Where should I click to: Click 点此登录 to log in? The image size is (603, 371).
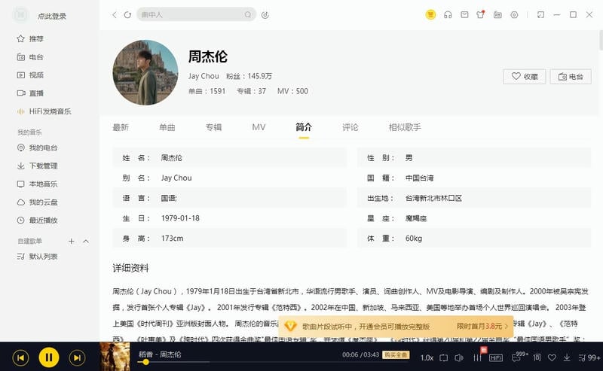[x=52, y=16]
